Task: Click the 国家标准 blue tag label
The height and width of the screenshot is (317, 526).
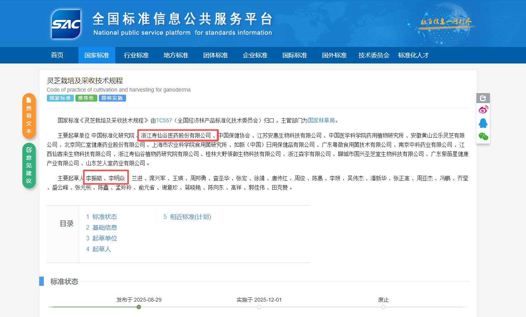Action: coord(60,98)
